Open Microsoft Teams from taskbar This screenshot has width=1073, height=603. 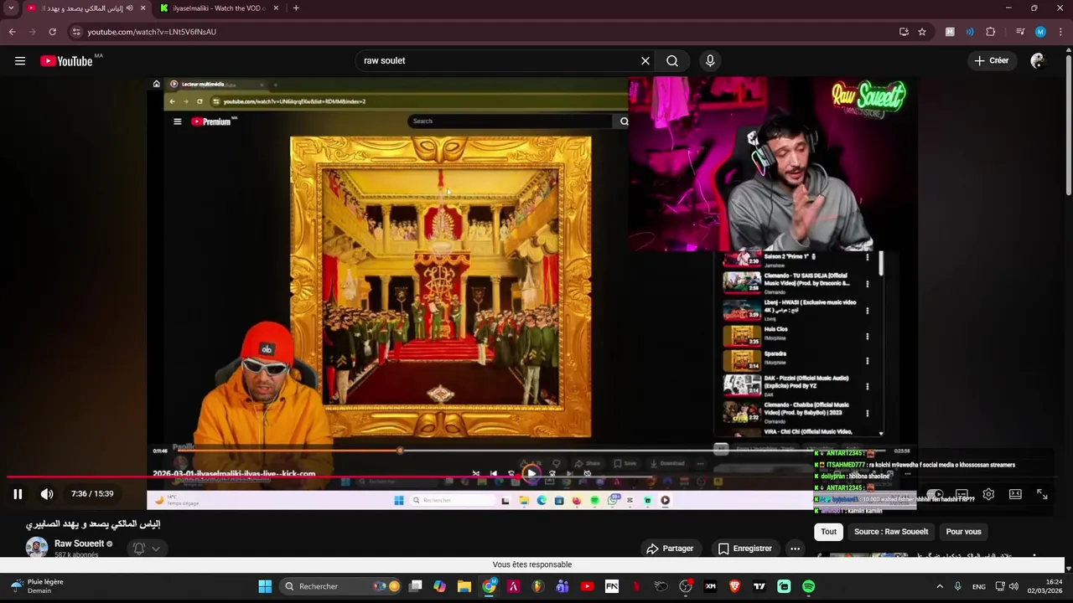[562, 586]
